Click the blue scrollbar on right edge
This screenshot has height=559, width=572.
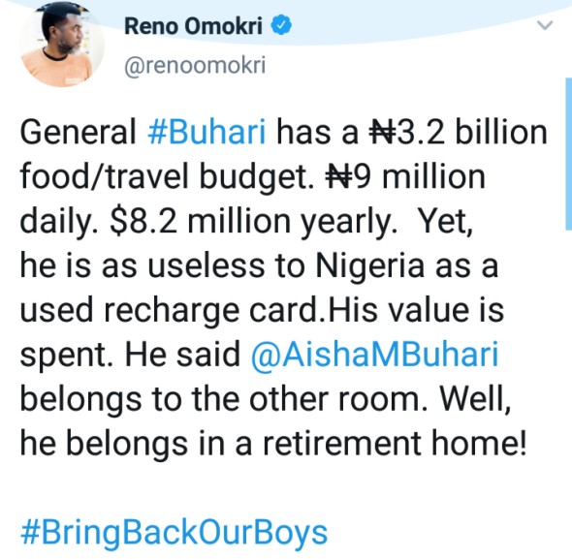coord(568,153)
